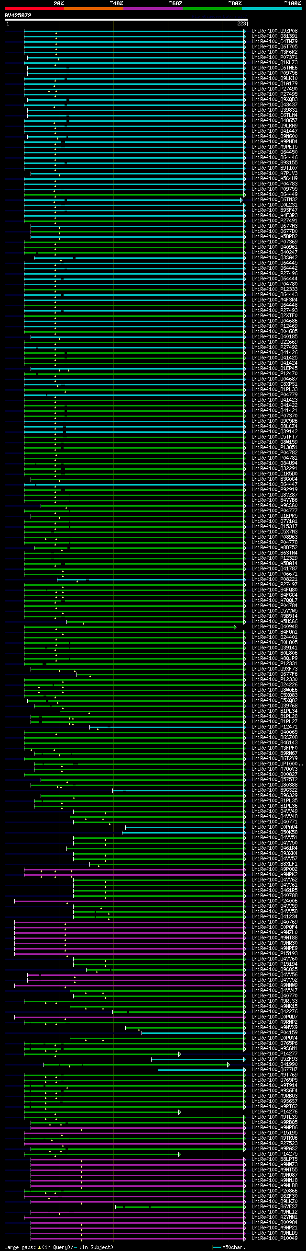Select the UniRef100_P27490 label
The image size is (306, 1251).
(274, 89)
